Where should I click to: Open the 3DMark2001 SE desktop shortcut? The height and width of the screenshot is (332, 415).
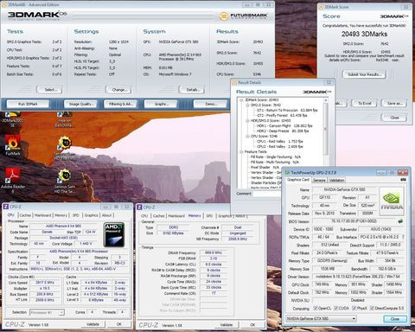coord(11,118)
